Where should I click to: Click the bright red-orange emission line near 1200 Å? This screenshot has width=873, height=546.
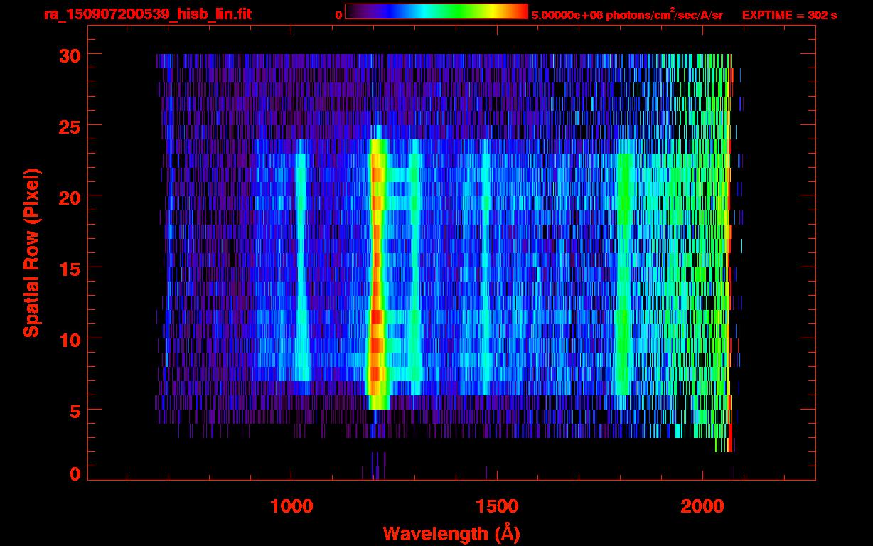376,270
